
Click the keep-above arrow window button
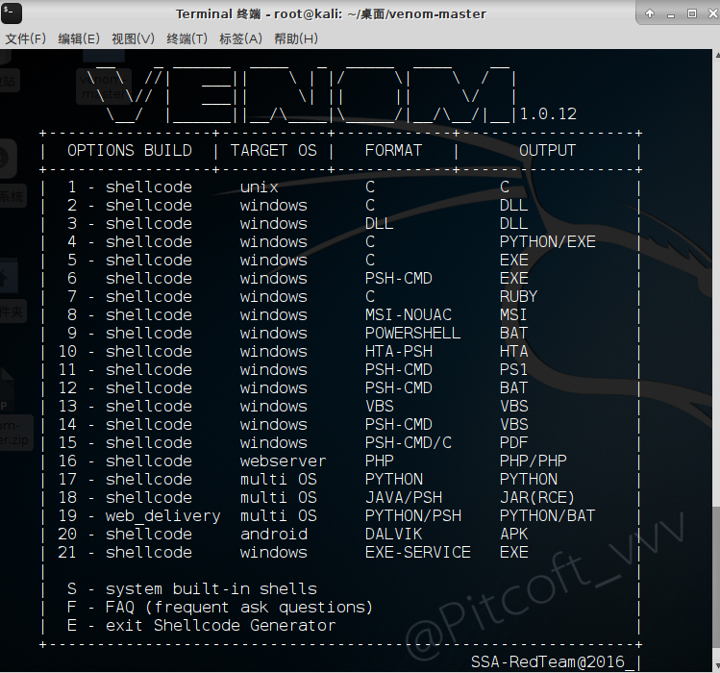pyautogui.click(x=650, y=13)
